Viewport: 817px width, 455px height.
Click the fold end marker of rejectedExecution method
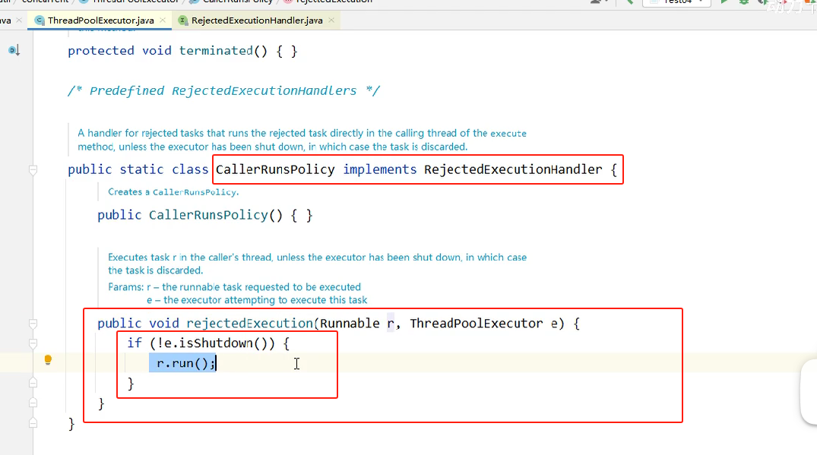(33, 403)
